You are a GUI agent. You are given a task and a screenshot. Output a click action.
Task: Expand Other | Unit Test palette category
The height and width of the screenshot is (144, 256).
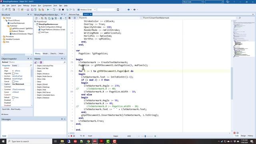click(x=36, y=68)
